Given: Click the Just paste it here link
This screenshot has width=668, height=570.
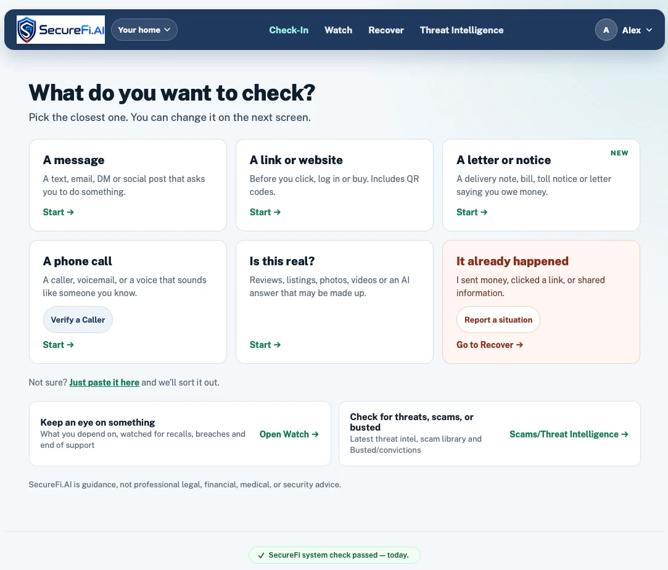Looking at the screenshot, I should [104, 382].
